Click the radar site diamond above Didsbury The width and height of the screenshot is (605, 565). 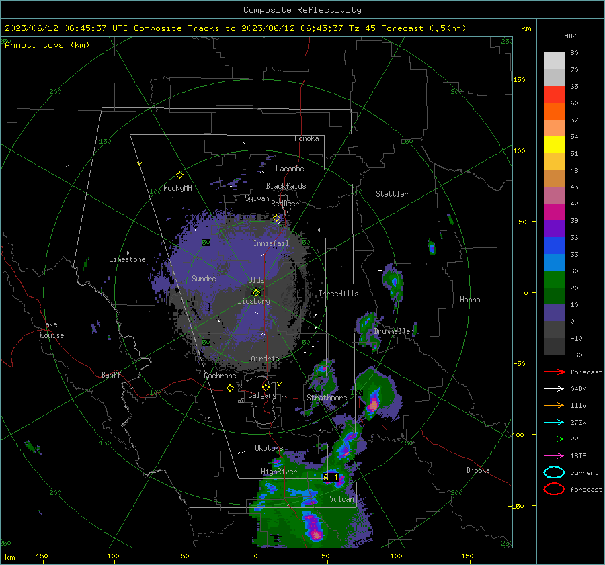[x=256, y=292]
